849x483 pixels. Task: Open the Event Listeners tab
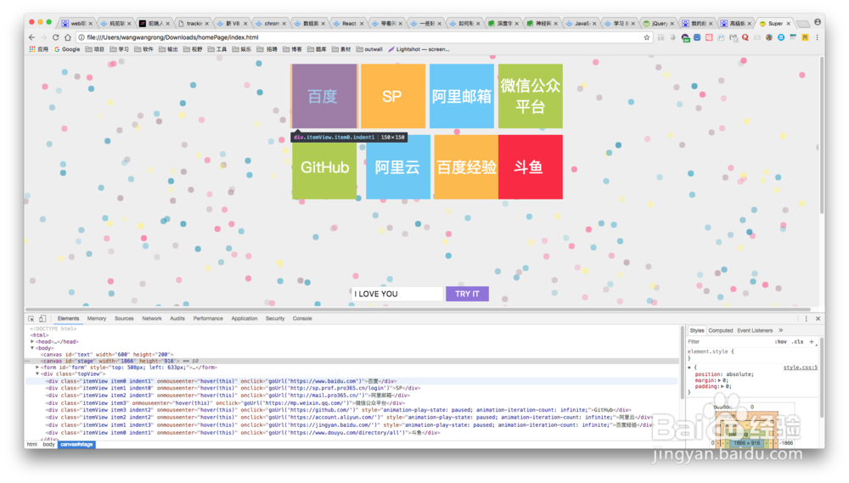[755, 330]
